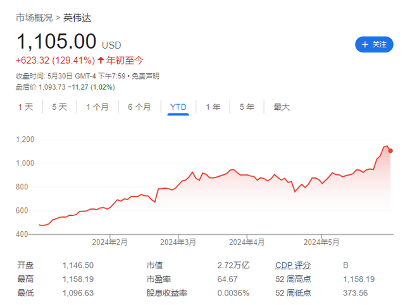Viewport: 405px width, 305px height.
Task: Click the red endpoint dot on chart
Action: click(390, 151)
